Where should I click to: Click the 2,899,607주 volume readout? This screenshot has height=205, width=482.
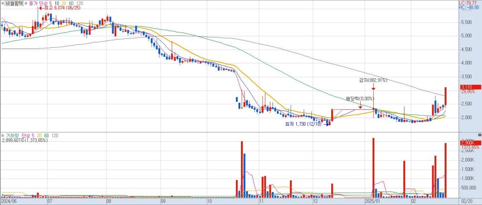pyautogui.click(x=24, y=140)
